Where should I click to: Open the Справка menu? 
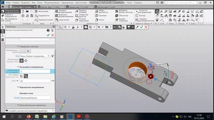(138, 3)
